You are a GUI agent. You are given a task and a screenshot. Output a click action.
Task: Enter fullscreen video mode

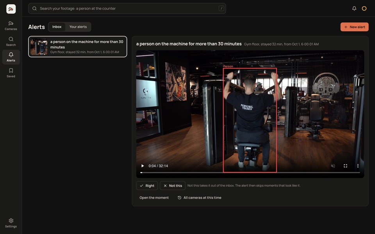point(345,166)
